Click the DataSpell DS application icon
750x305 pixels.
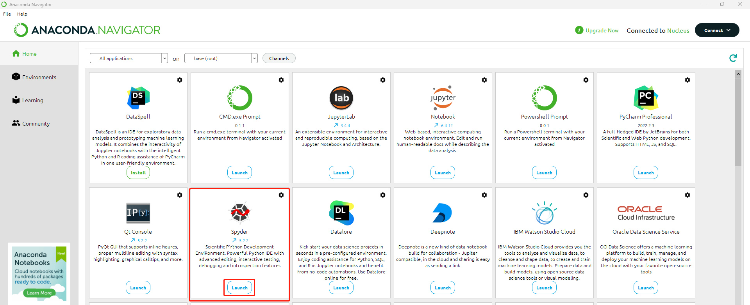point(138,98)
